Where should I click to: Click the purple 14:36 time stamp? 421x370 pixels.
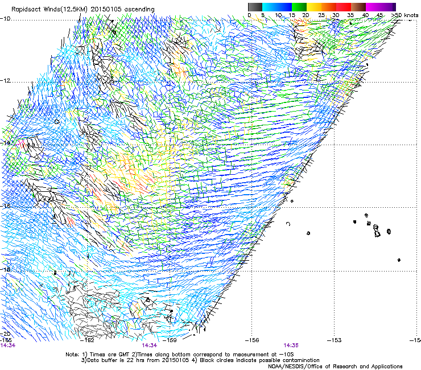[291, 346]
